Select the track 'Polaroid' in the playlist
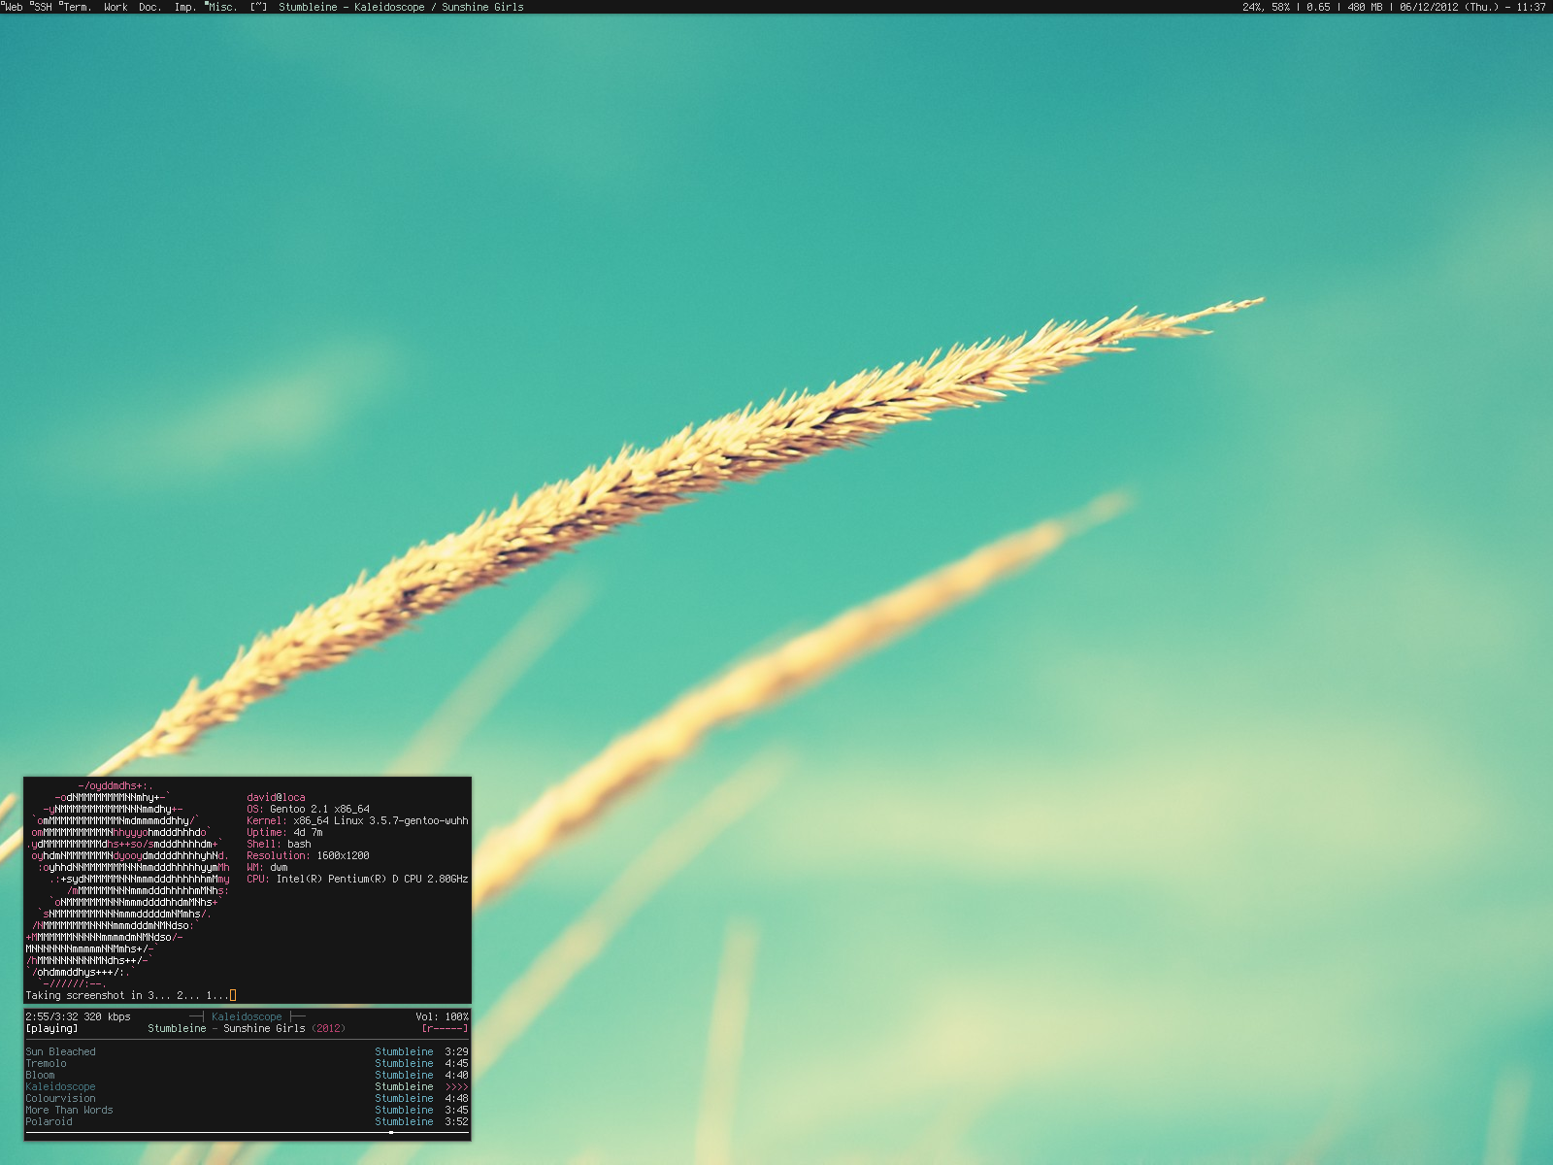1553x1165 pixels. (247, 1121)
